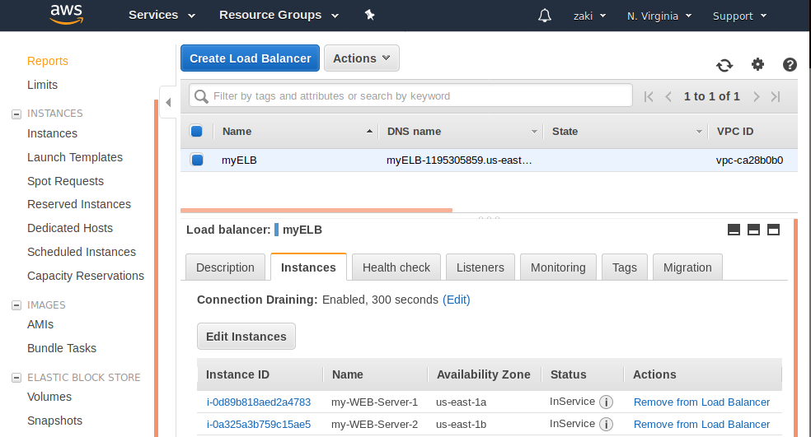Toggle the select-all checkbox in table header
Screen dimensions: 811x437
[197, 131]
